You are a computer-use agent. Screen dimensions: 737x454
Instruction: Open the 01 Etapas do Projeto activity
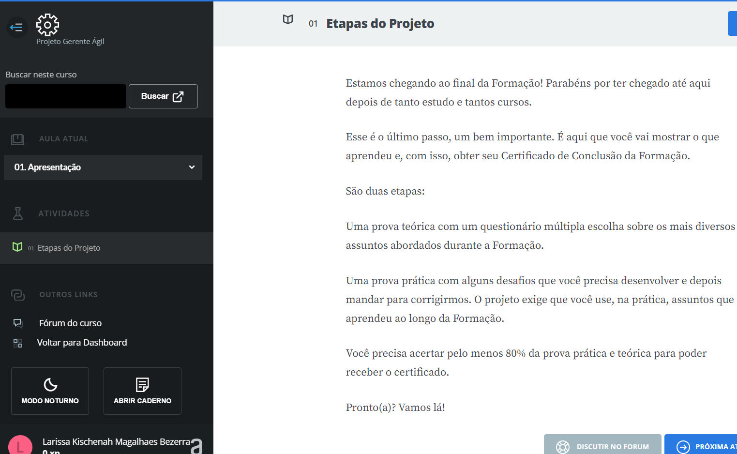coord(106,248)
